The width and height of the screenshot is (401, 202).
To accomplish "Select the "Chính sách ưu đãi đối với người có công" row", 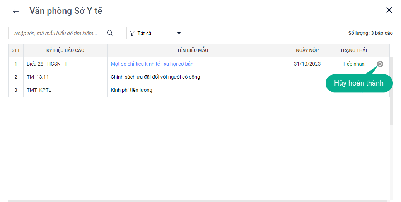I will click(155, 77).
